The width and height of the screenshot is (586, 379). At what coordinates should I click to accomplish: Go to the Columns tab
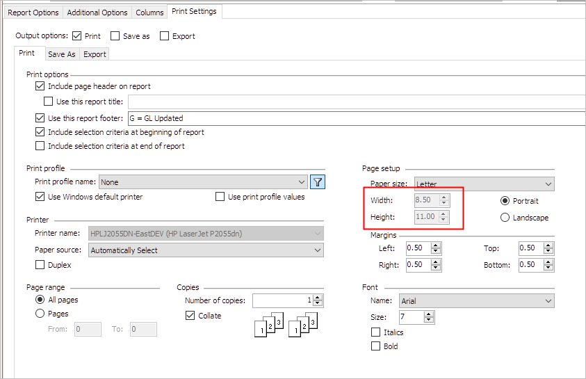[149, 13]
